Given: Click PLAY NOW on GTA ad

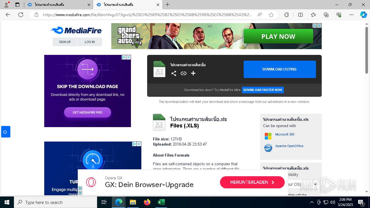Looking at the screenshot, I should pyautogui.click(x=278, y=36).
